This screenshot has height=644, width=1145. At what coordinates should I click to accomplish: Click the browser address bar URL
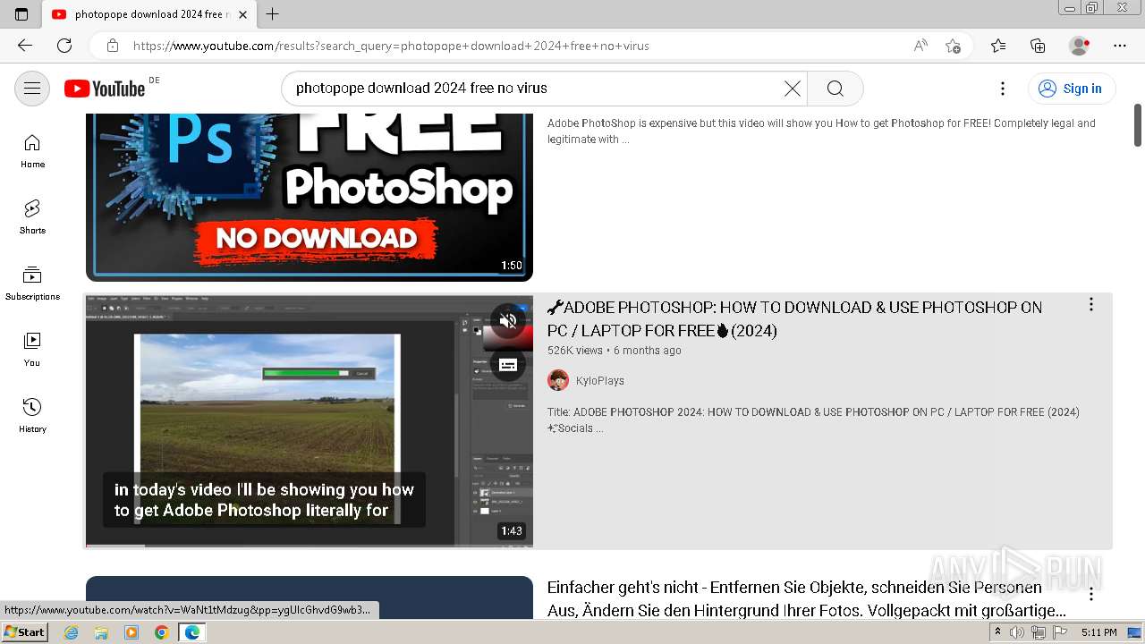391,46
